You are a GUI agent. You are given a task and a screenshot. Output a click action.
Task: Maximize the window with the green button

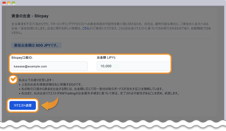[13, 2]
